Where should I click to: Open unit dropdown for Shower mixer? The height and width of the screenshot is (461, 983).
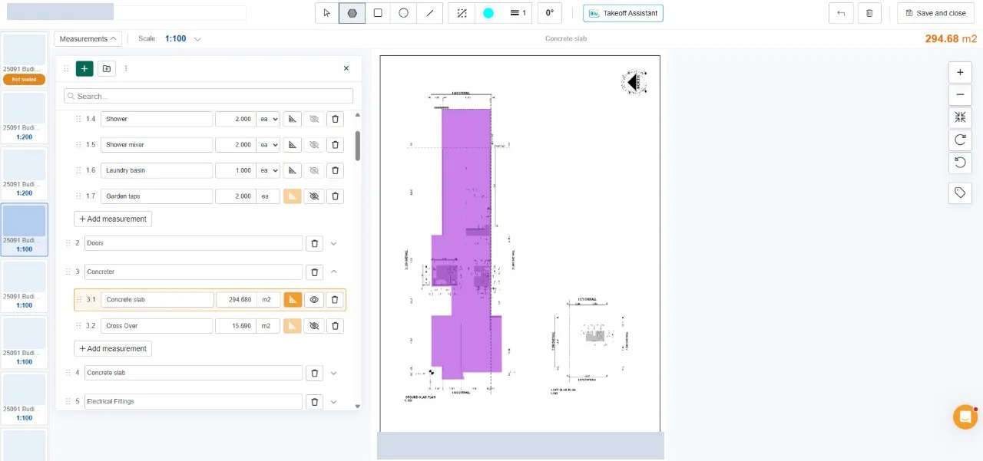(268, 144)
